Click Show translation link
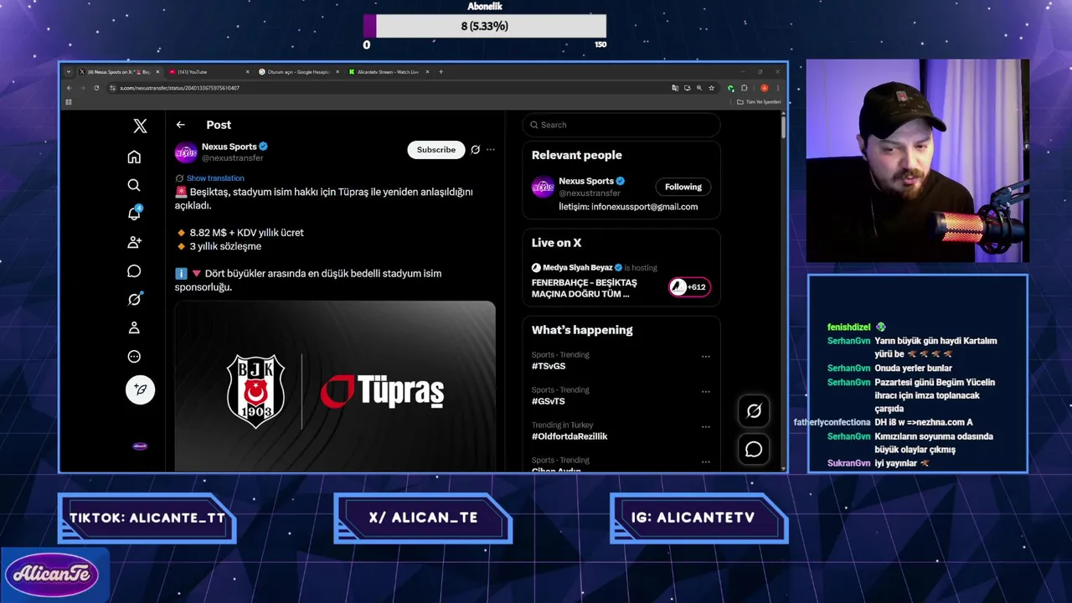Image resolution: width=1072 pixels, height=603 pixels. coord(215,178)
